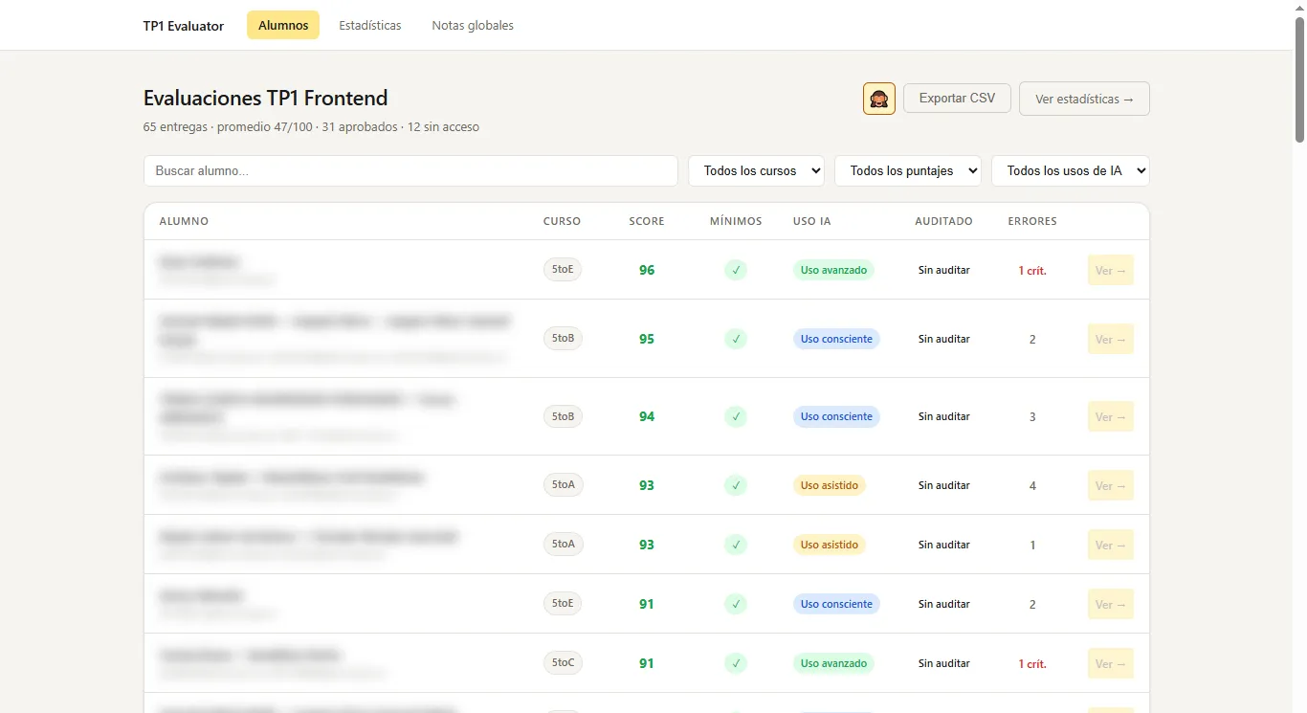
Task: Open Ver → for the 5toC row
Action: [x=1111, y=664]
